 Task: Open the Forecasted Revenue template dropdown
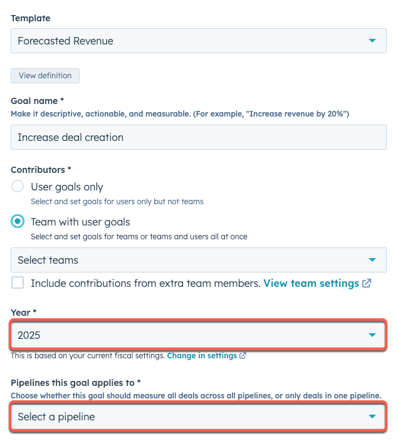pos(199,41)
